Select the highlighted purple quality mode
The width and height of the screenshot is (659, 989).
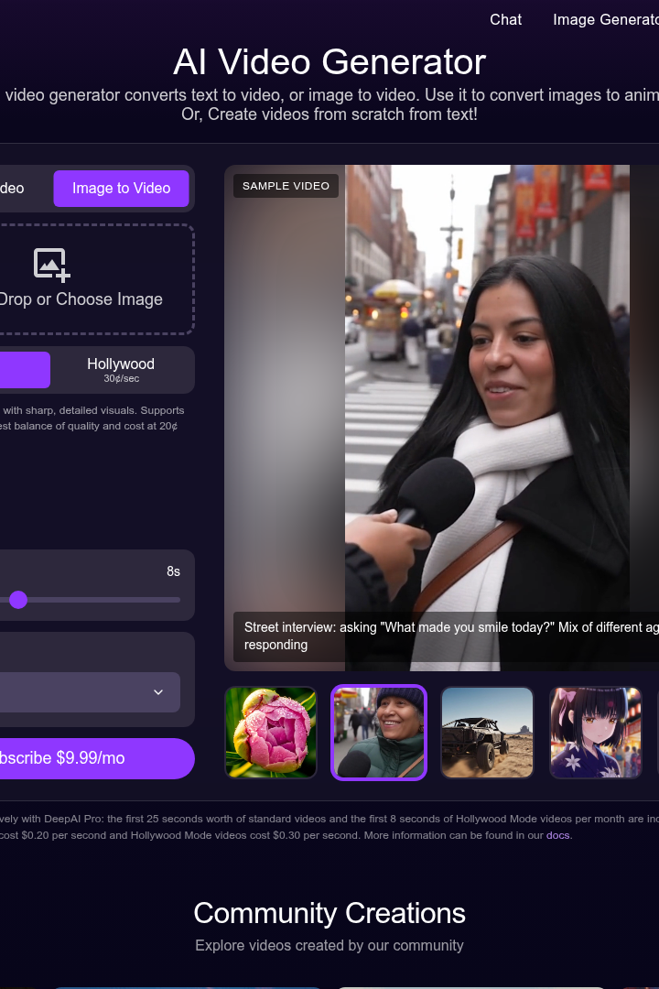click(24, 370)
